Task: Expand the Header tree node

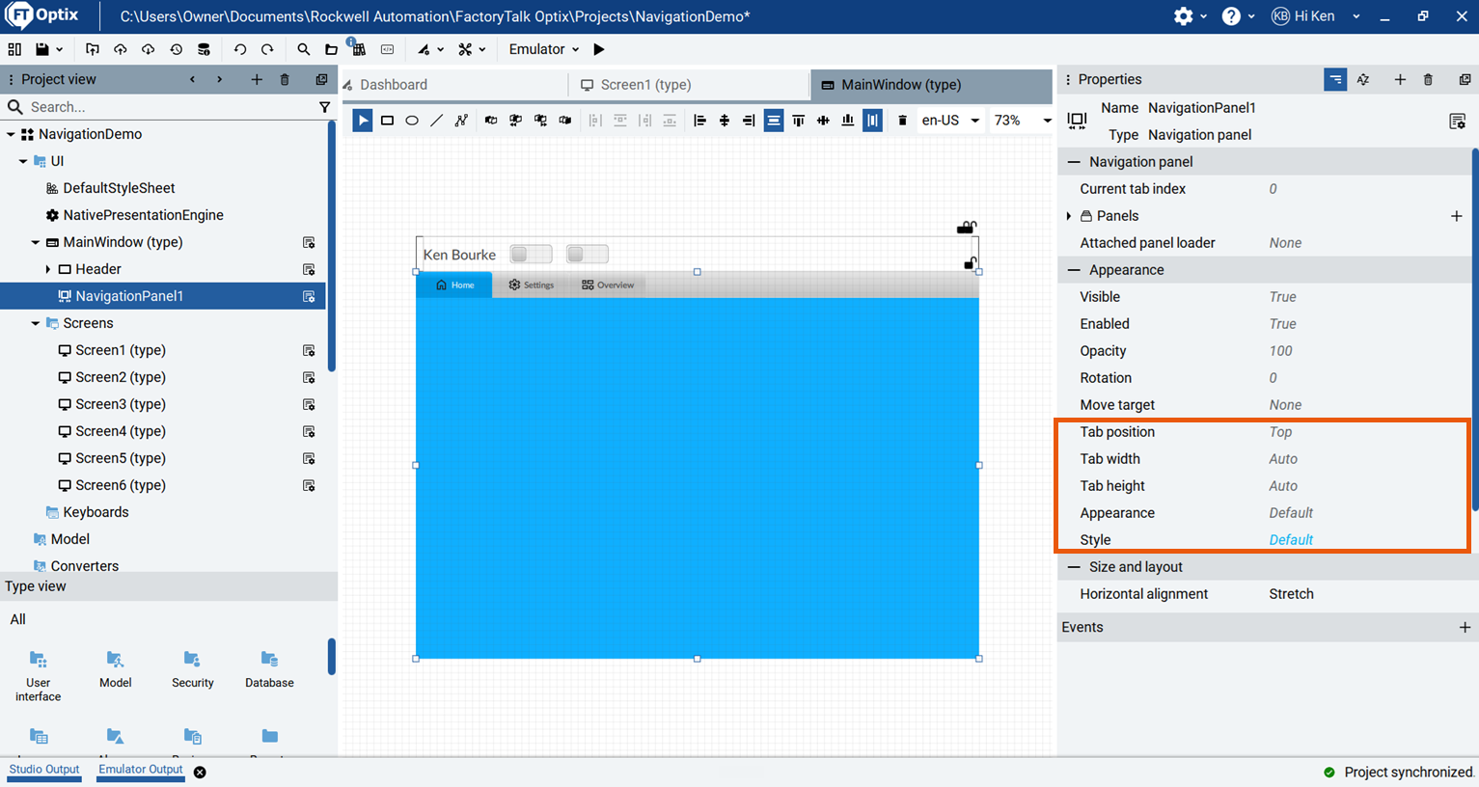Action: [48, 269]
